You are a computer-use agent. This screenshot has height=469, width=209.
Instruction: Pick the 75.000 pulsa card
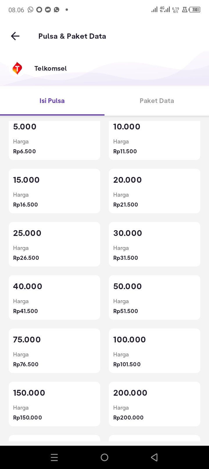coord(54,351)
